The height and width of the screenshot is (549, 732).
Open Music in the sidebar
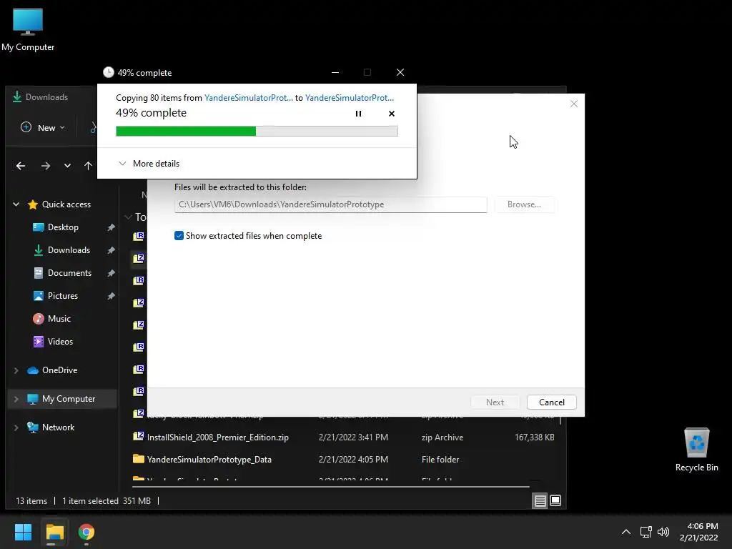59,319
